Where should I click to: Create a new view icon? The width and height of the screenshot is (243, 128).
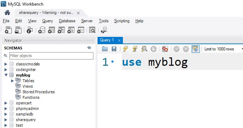(61, 30)
